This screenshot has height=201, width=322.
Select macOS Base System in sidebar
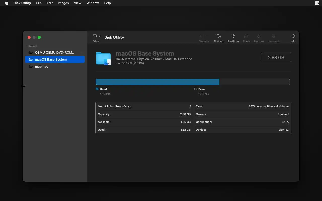pos(55,59)
